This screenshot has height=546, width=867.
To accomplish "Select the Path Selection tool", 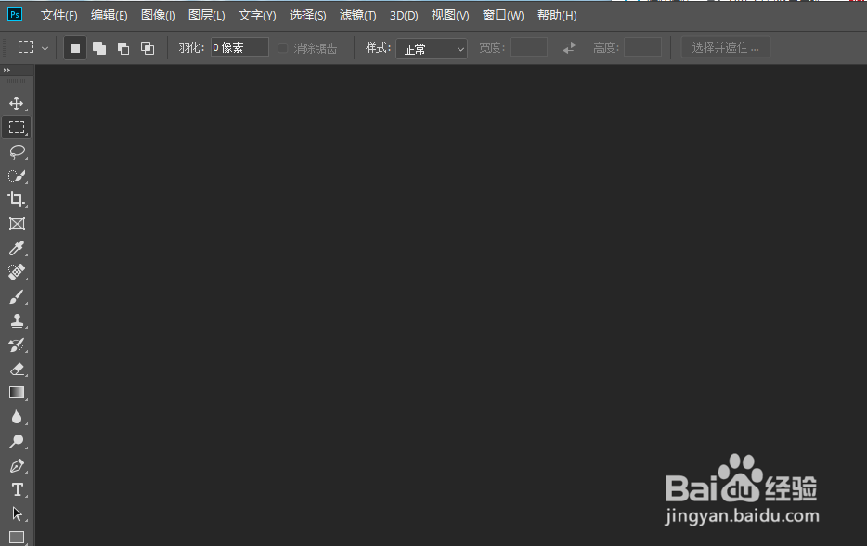I will [x=17, y=513].
